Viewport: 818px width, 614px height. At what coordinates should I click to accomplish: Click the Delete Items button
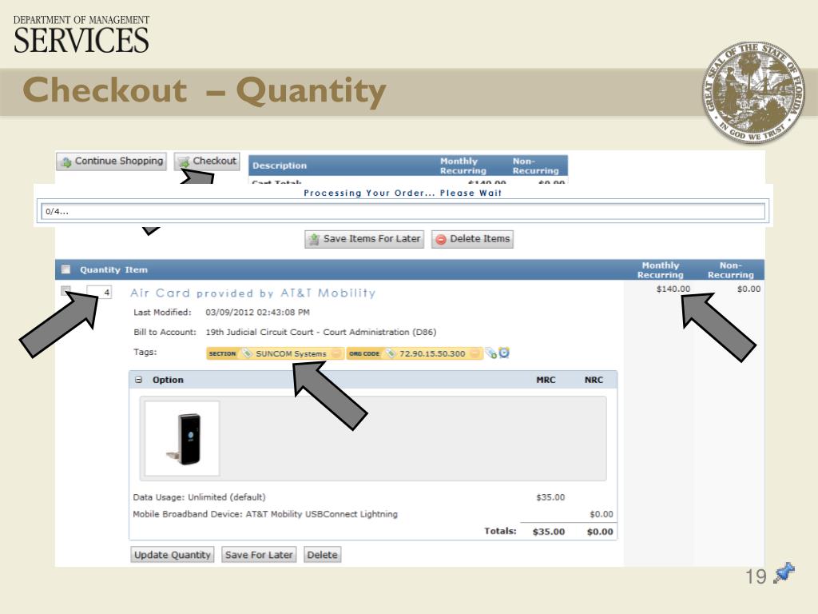click(x=472, y=239)
